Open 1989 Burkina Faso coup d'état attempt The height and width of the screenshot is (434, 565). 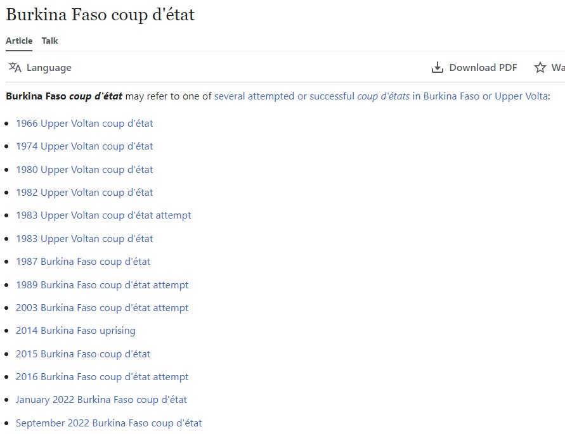pos(102,285)
